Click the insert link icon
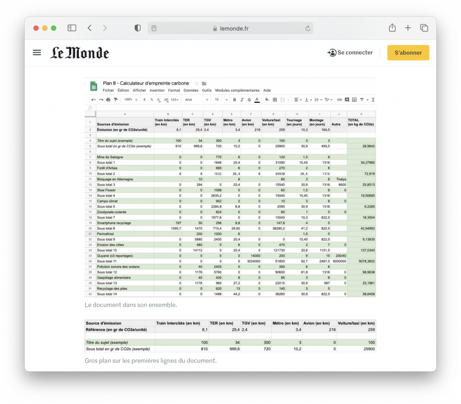This screenshot has width=461, height=404. (339, 100)
